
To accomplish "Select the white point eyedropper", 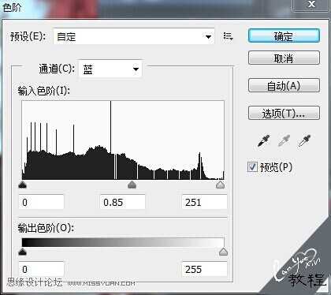I will tap(304, 141).
